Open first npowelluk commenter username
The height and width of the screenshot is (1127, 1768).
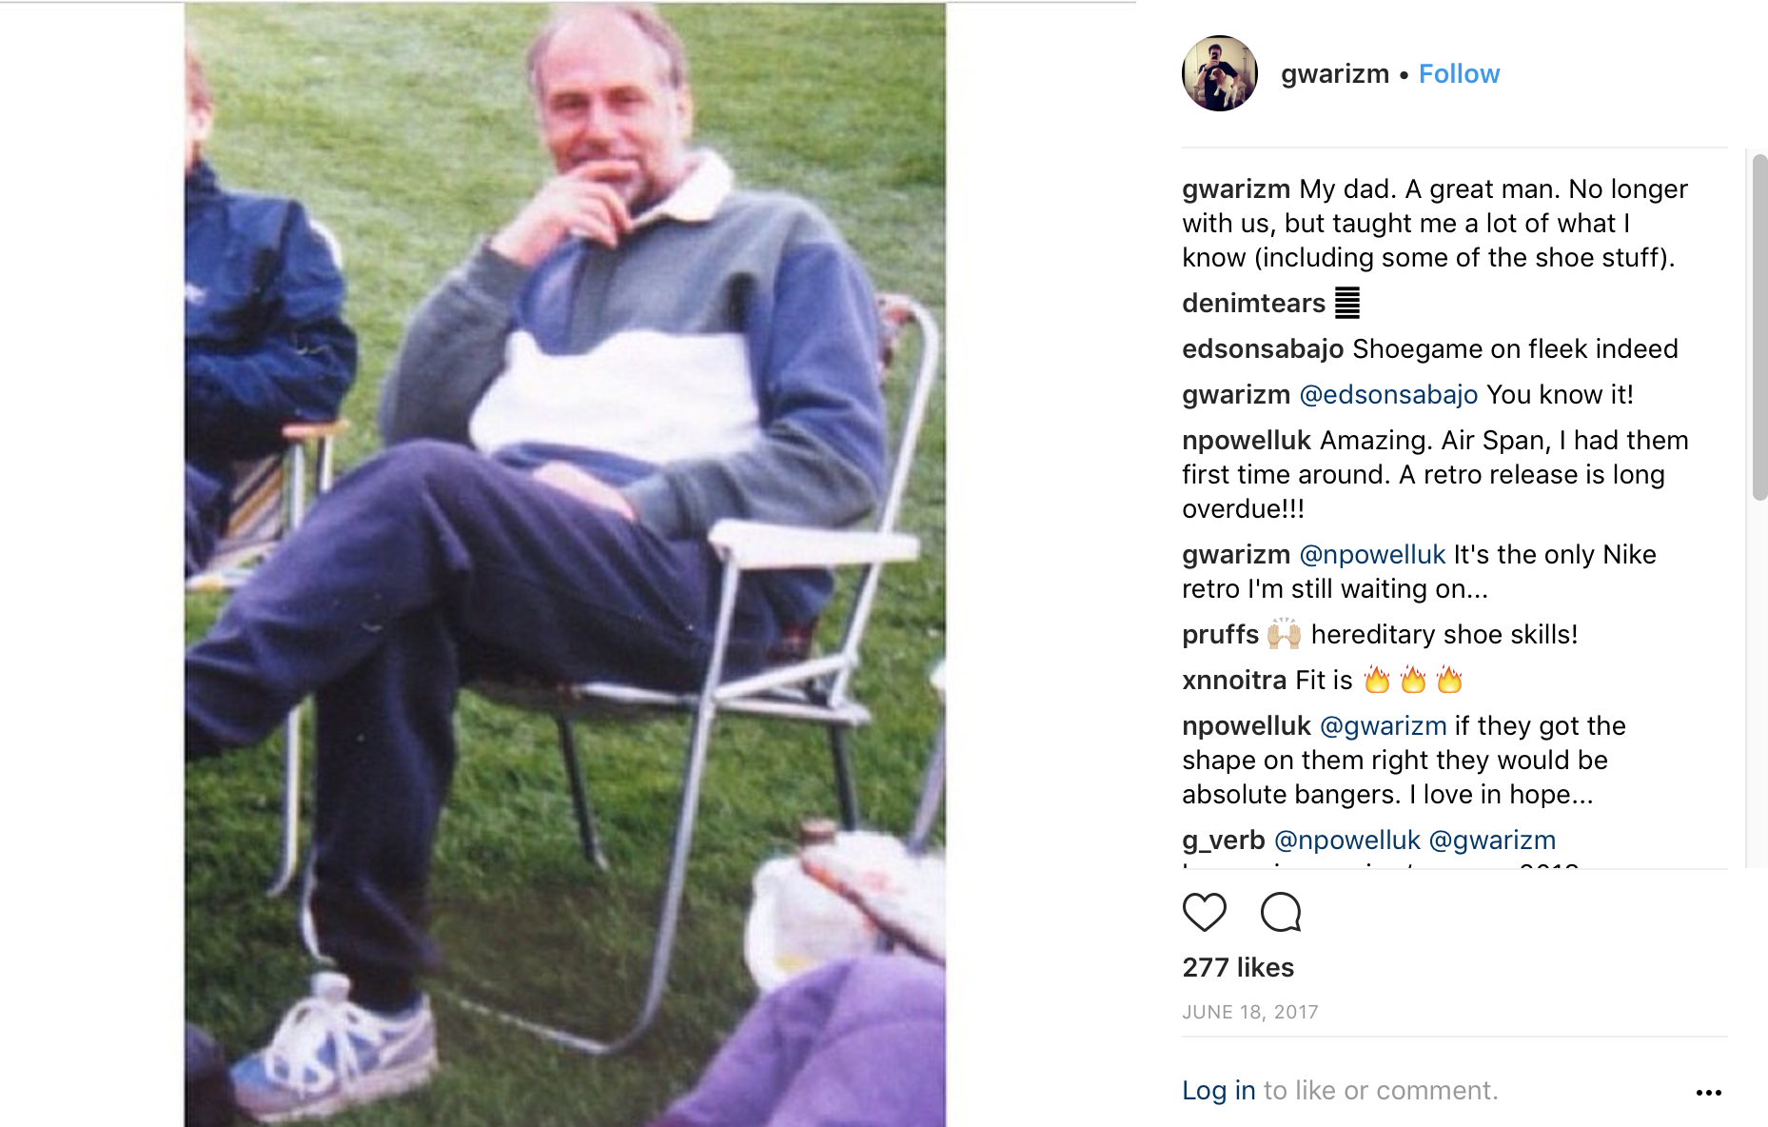pyautogui.click(x=1247, y=440)
